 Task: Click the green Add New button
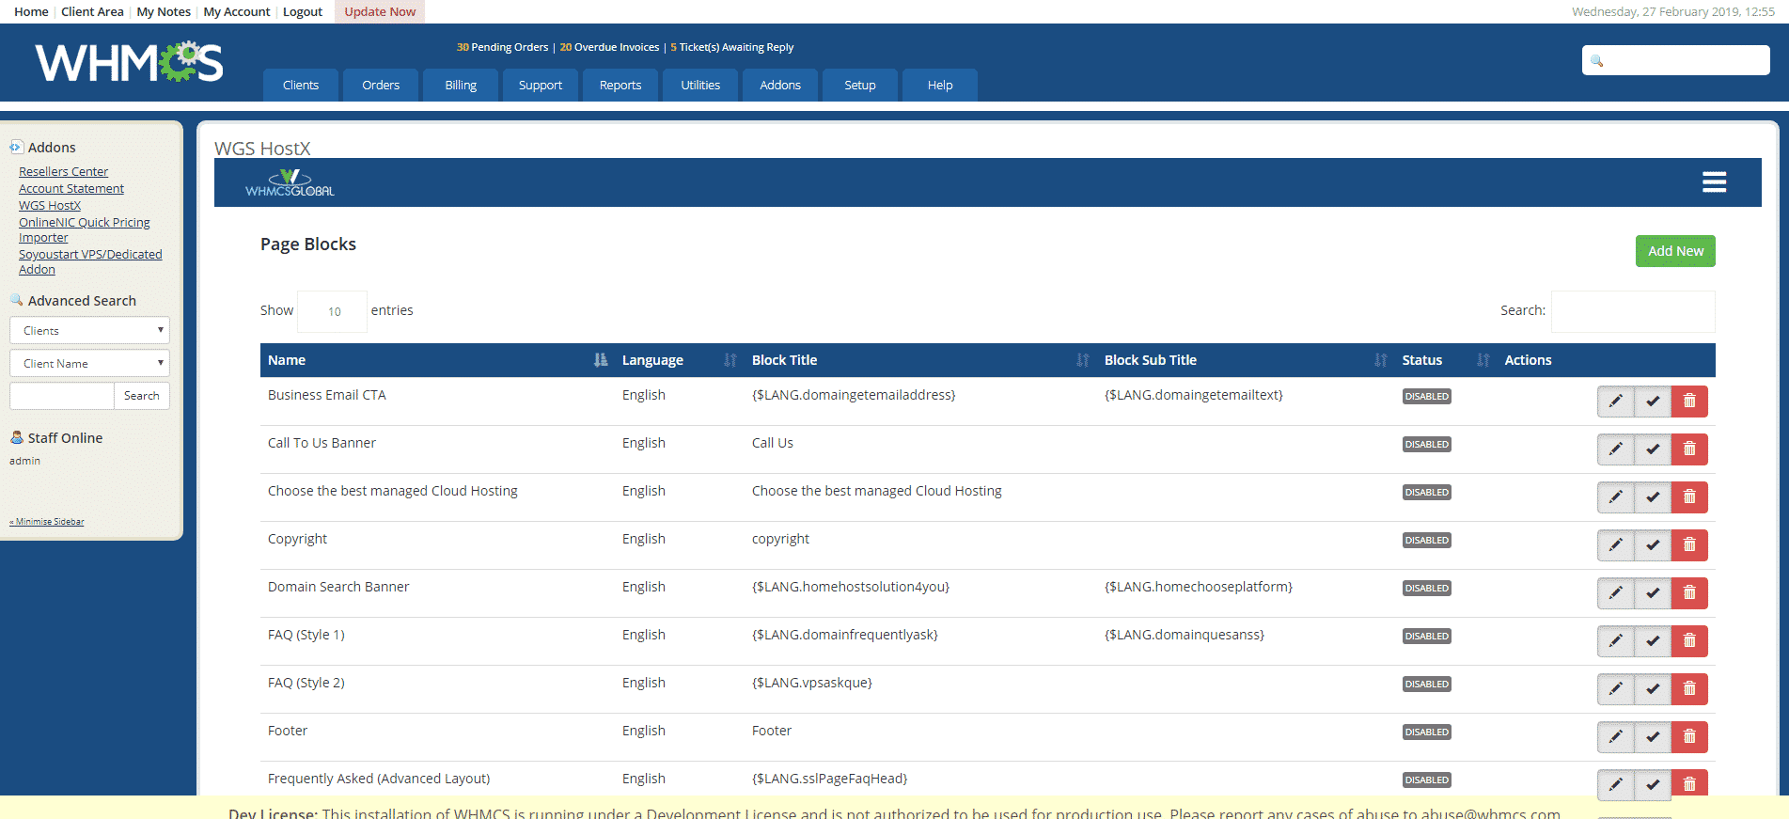click(x=1674, y=251)
